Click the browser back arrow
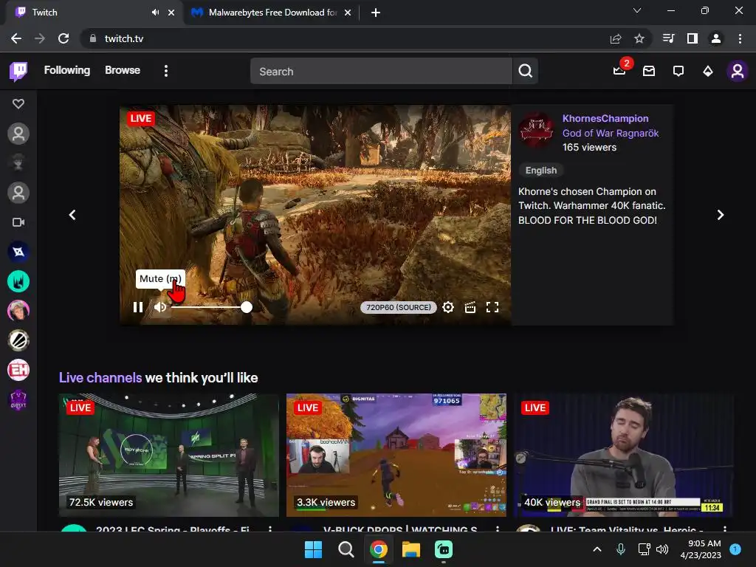Image resolution: width=756 pixels, height=567 pixels. tap(16, 38)
